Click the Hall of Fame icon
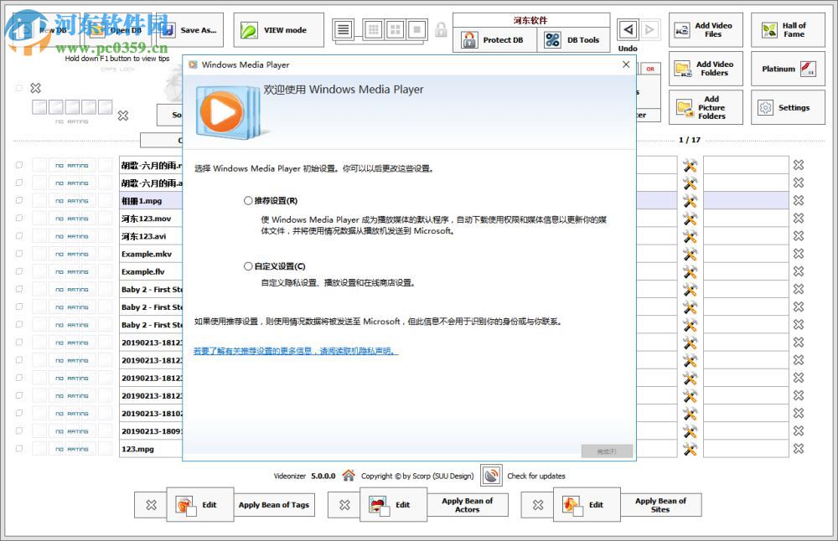This screenshot has width=838, height=541. point(769,29)
